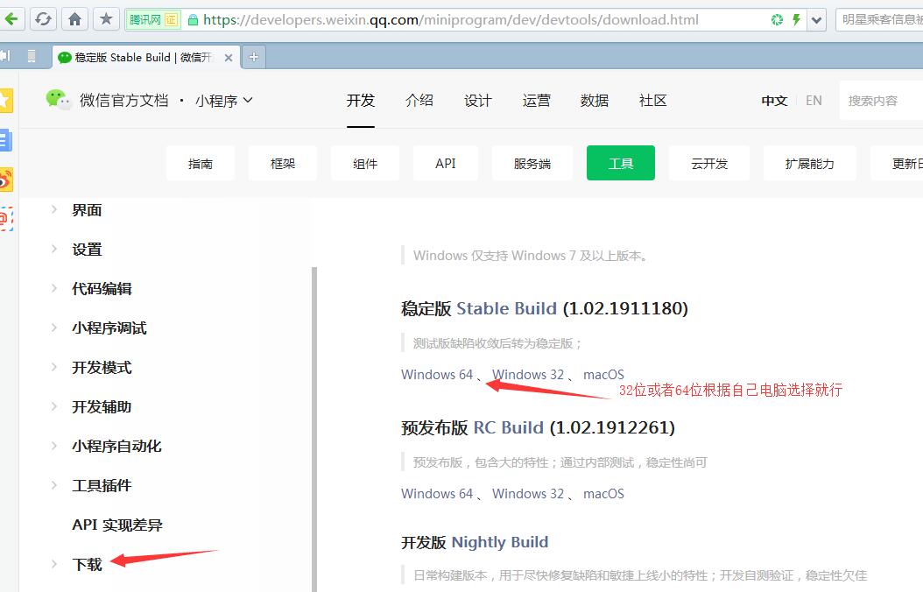Reload the page using the refresh icon
Image resolution: width=923 pixels, height=592 pixels.
point(43,19)
